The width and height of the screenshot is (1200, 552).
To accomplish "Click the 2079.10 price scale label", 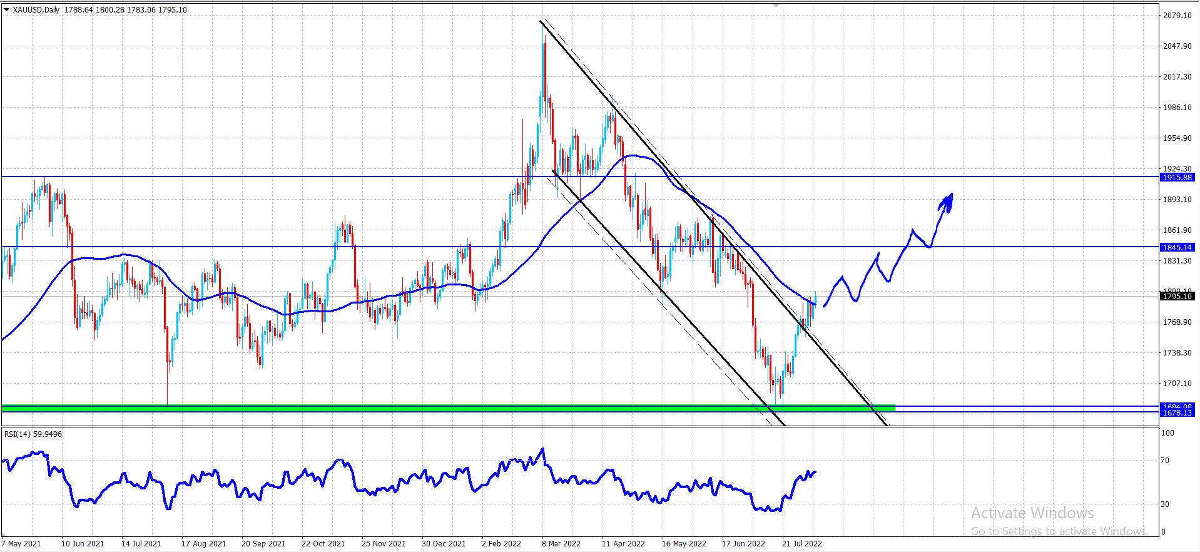I will [x=1177, y=16].
